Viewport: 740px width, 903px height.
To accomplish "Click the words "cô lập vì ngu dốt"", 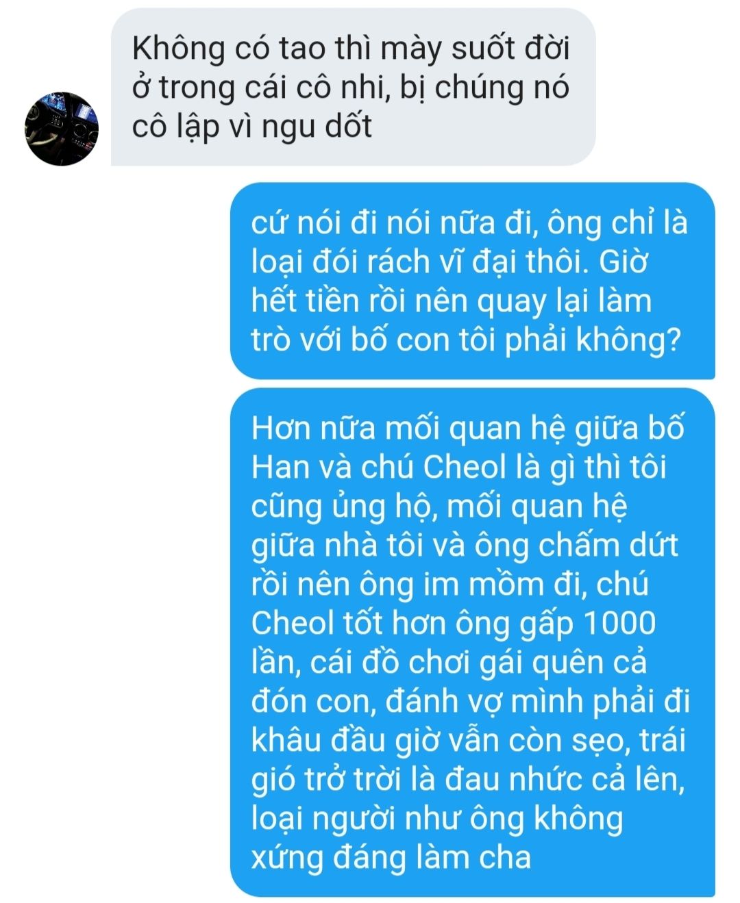I will pos(252,127).
